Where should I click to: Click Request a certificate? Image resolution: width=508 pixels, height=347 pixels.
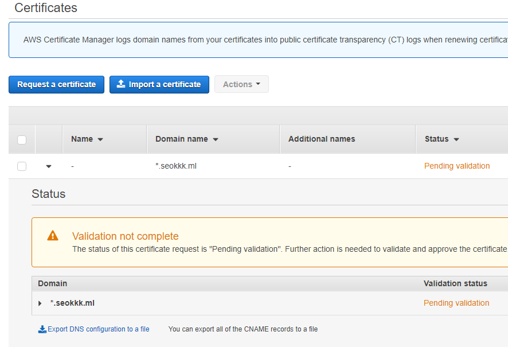(56, 84)
